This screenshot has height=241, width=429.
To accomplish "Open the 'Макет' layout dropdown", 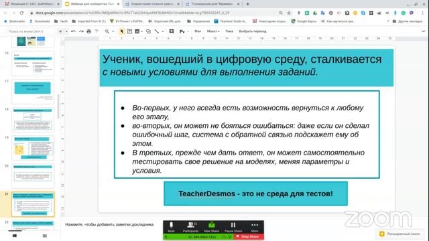I will (x=213, y=31).
